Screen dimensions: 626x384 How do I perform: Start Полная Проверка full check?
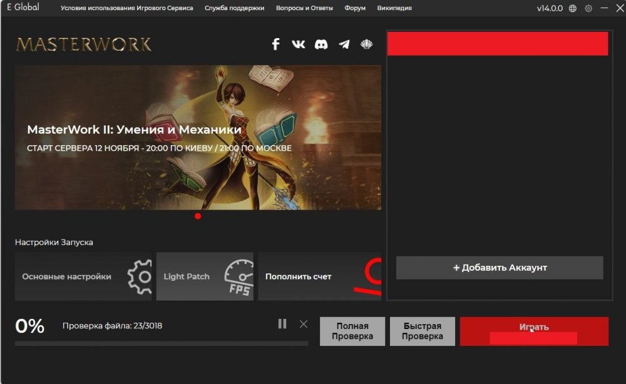point(352,331)
